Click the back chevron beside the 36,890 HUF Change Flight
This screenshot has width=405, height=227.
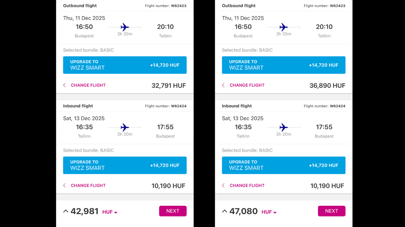pos(223,85)
